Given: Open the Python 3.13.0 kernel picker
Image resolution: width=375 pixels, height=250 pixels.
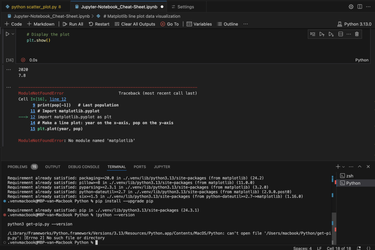Looking at the screenshot, I should (x=354, y=24).
